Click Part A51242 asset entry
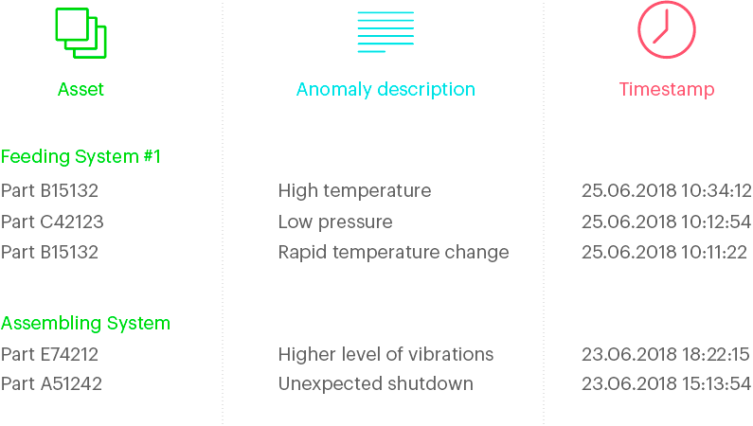This screenshot has width=753, height=426. [x=51, y=384]
